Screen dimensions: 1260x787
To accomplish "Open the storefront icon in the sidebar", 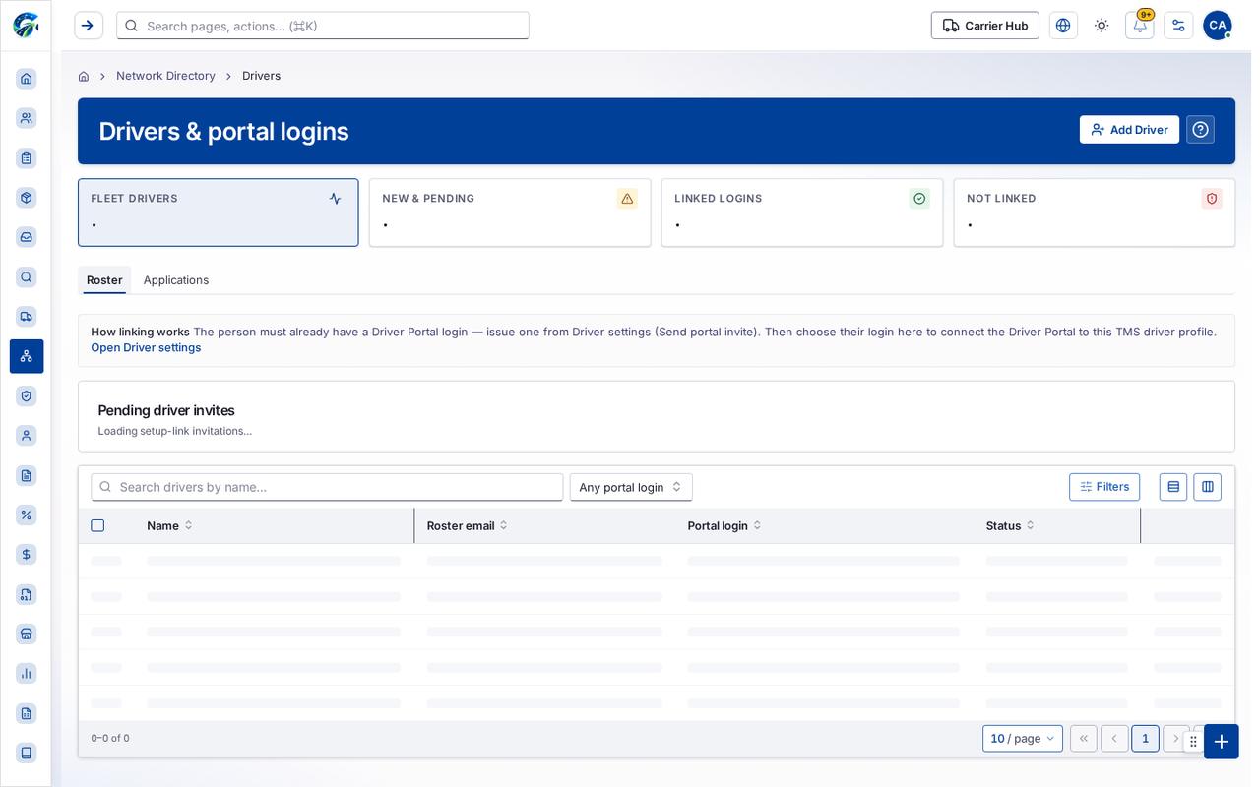I will point(27,634).
